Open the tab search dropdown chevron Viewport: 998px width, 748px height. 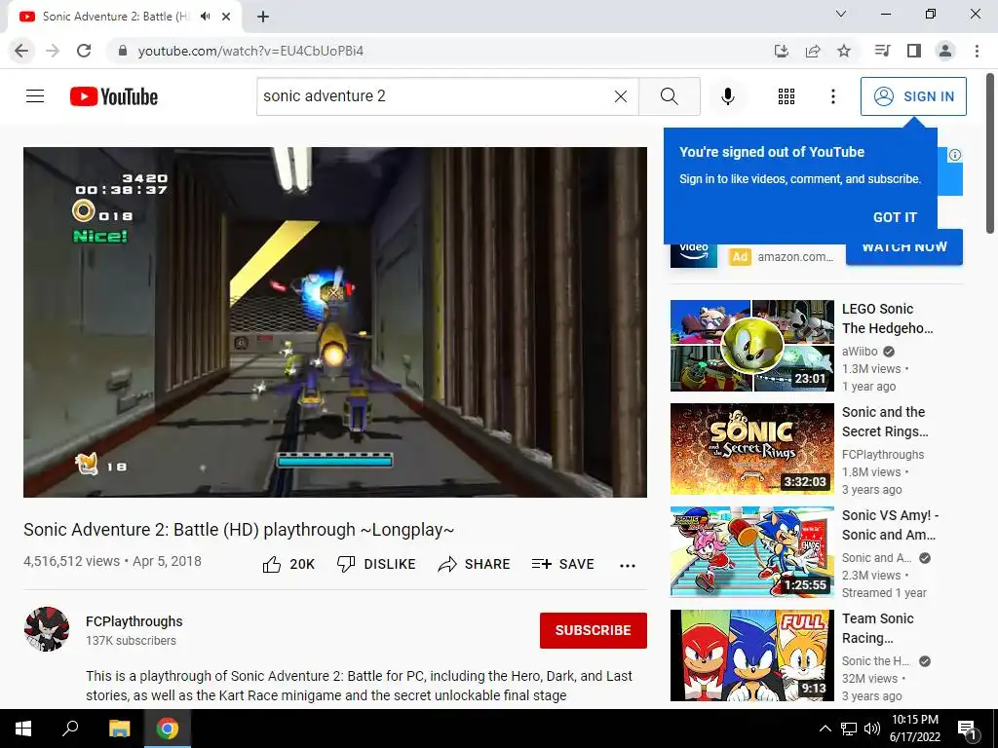pos(841,14)
